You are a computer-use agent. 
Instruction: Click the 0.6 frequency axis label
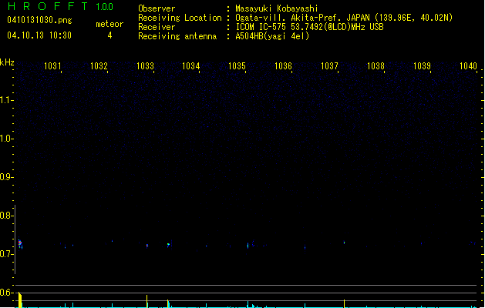coord(6,293)
